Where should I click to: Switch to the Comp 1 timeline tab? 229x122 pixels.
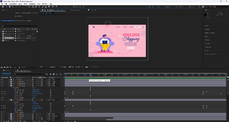pyautogui.click(x=8, y=71)
